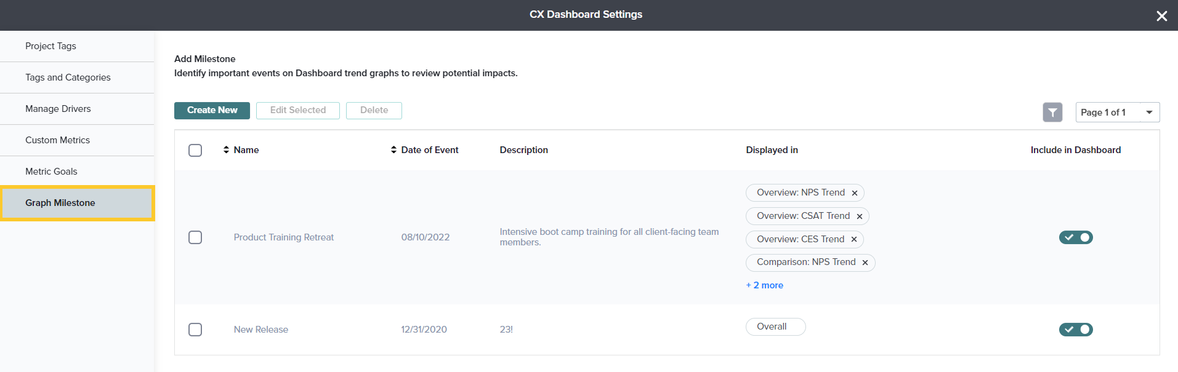Screen dimensions: 1178x372
Task: Sort milestones by Name column
Action: coord(241,150)
